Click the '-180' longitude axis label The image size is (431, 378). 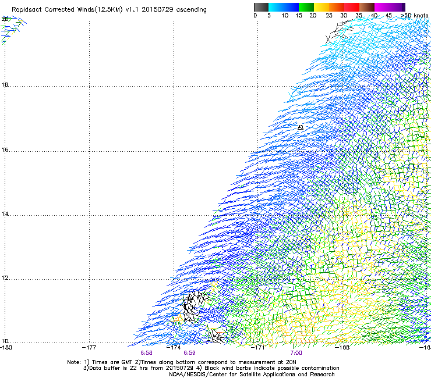(x=6, y=348)
